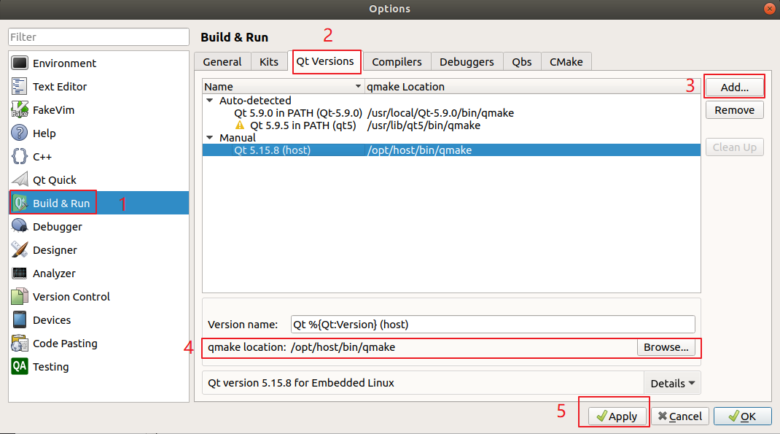Click the FakeVim category icon
This screenshot has width=780, height=434.
[x=20, y=110]
